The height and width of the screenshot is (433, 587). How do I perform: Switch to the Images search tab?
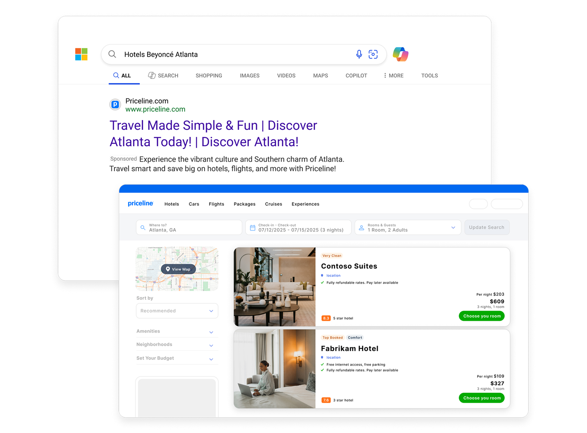pyautogui.click(x=249, y=76)
